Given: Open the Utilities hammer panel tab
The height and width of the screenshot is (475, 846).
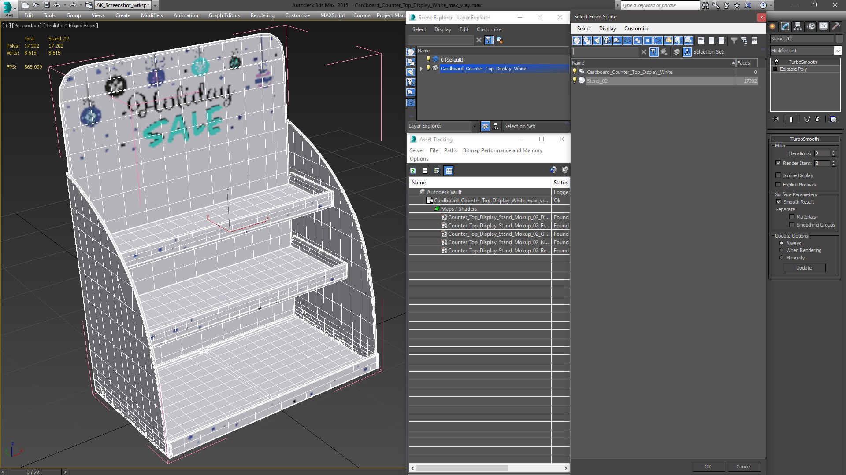Looking at the screenshot, I should pos(836,26).
